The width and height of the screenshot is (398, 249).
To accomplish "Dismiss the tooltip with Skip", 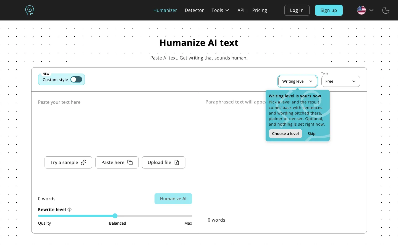I will tap(311, 134).
